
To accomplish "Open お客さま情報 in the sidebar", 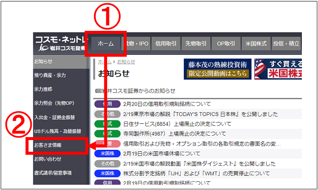I will coord(61,145).
